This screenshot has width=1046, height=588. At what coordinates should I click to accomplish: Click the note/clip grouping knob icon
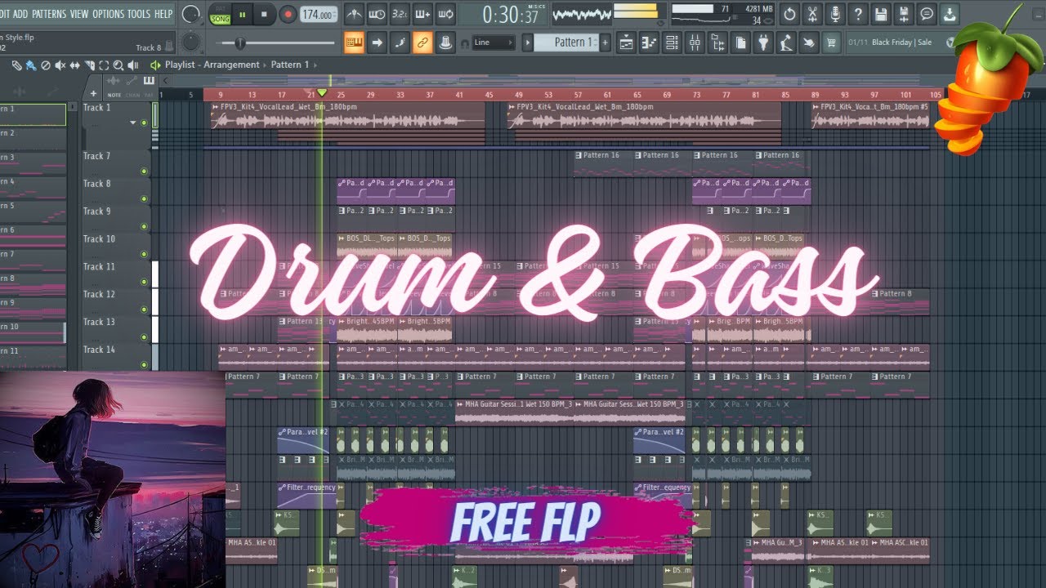445,42
